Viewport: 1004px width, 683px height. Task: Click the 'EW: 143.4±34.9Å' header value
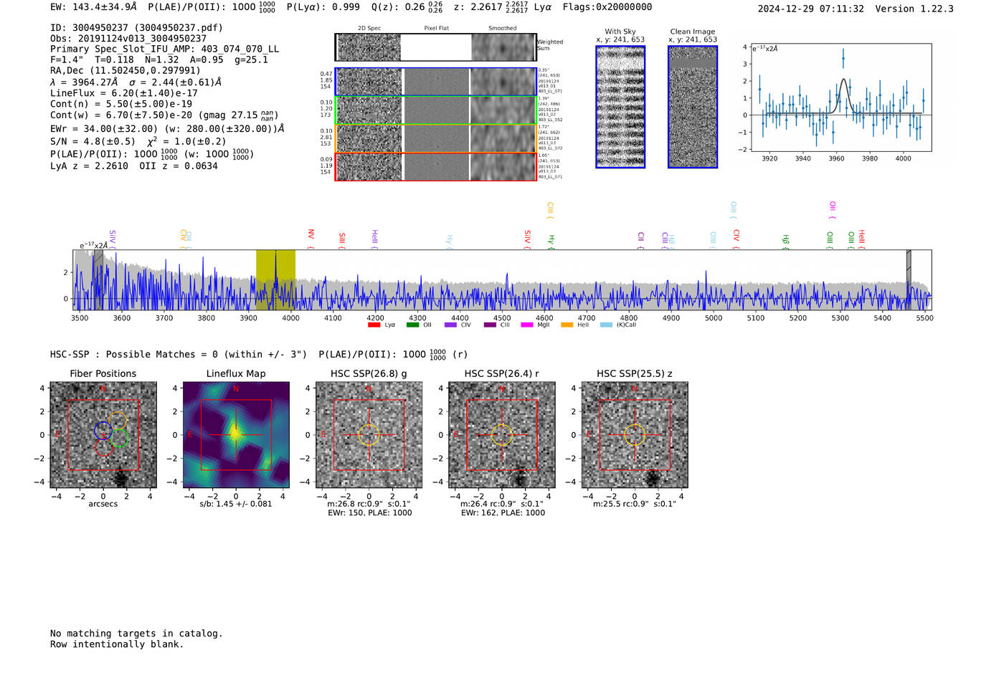tap(93, 7)
